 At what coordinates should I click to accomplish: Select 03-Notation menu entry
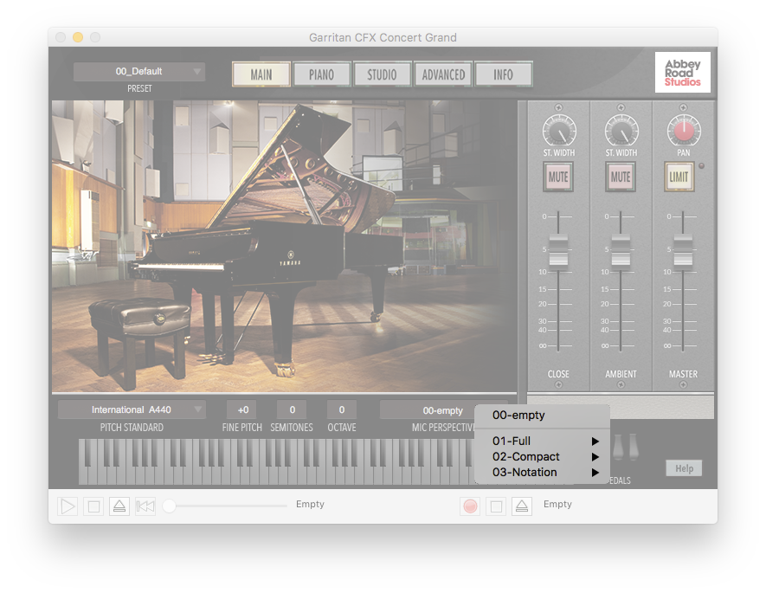point(542,473)
